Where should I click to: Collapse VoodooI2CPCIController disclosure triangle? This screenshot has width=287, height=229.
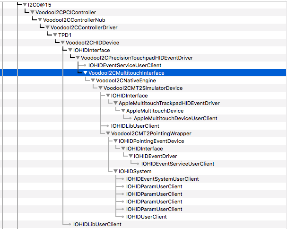[33, 12]
